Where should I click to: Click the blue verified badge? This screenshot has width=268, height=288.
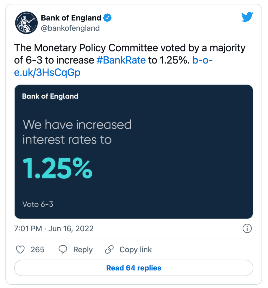[x=107, y=18]
